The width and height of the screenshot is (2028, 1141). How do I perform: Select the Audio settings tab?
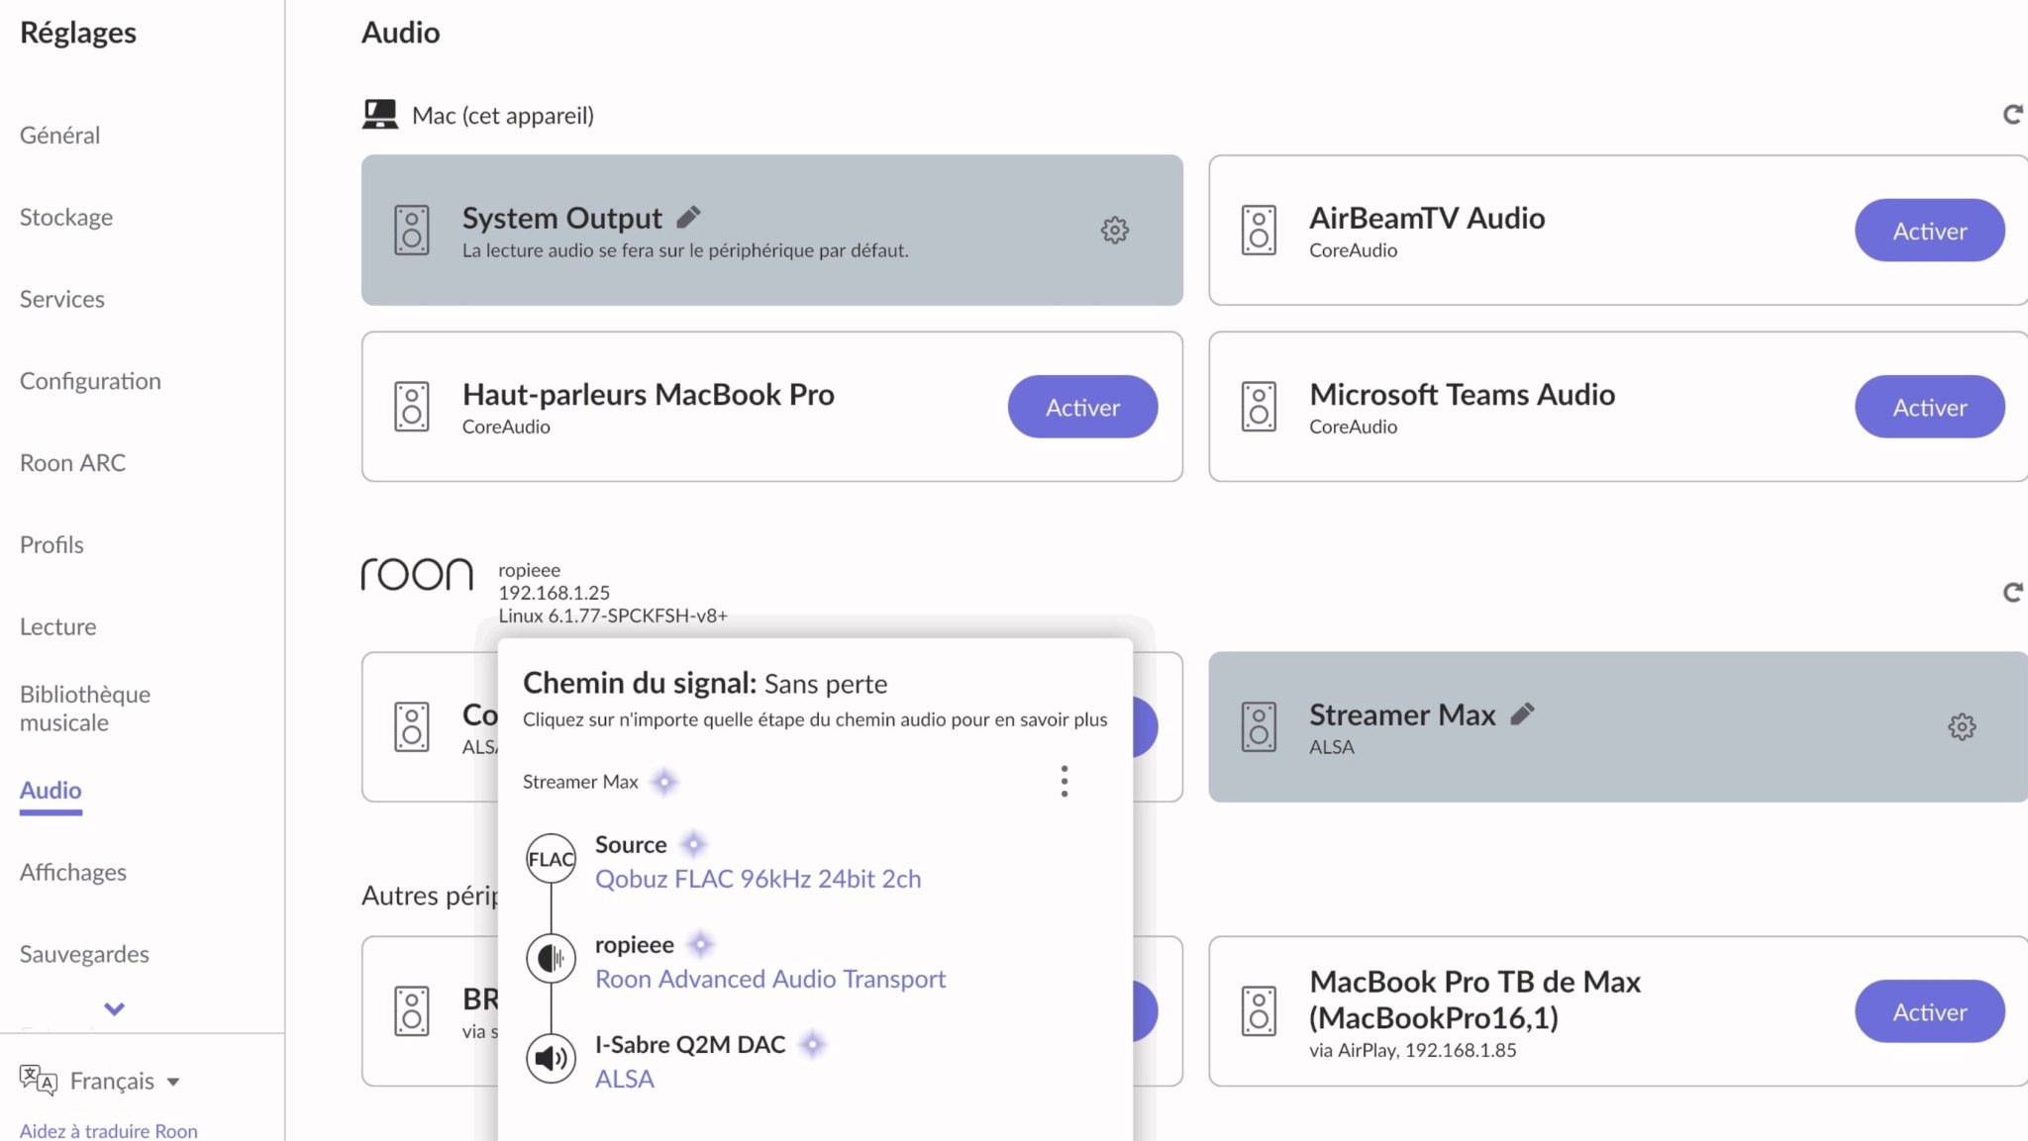[51, 790]
